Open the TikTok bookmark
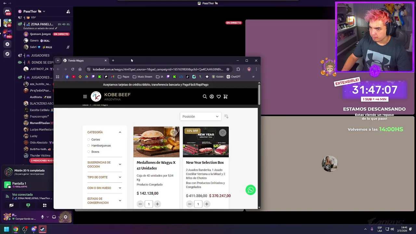Screen dimensions: 416x234 coord(188,77)
